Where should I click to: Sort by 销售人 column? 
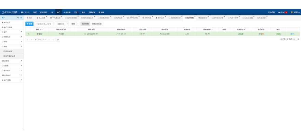pos(39,29)
